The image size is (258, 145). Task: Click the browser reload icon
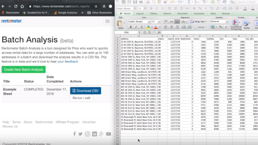click(16, 6)
